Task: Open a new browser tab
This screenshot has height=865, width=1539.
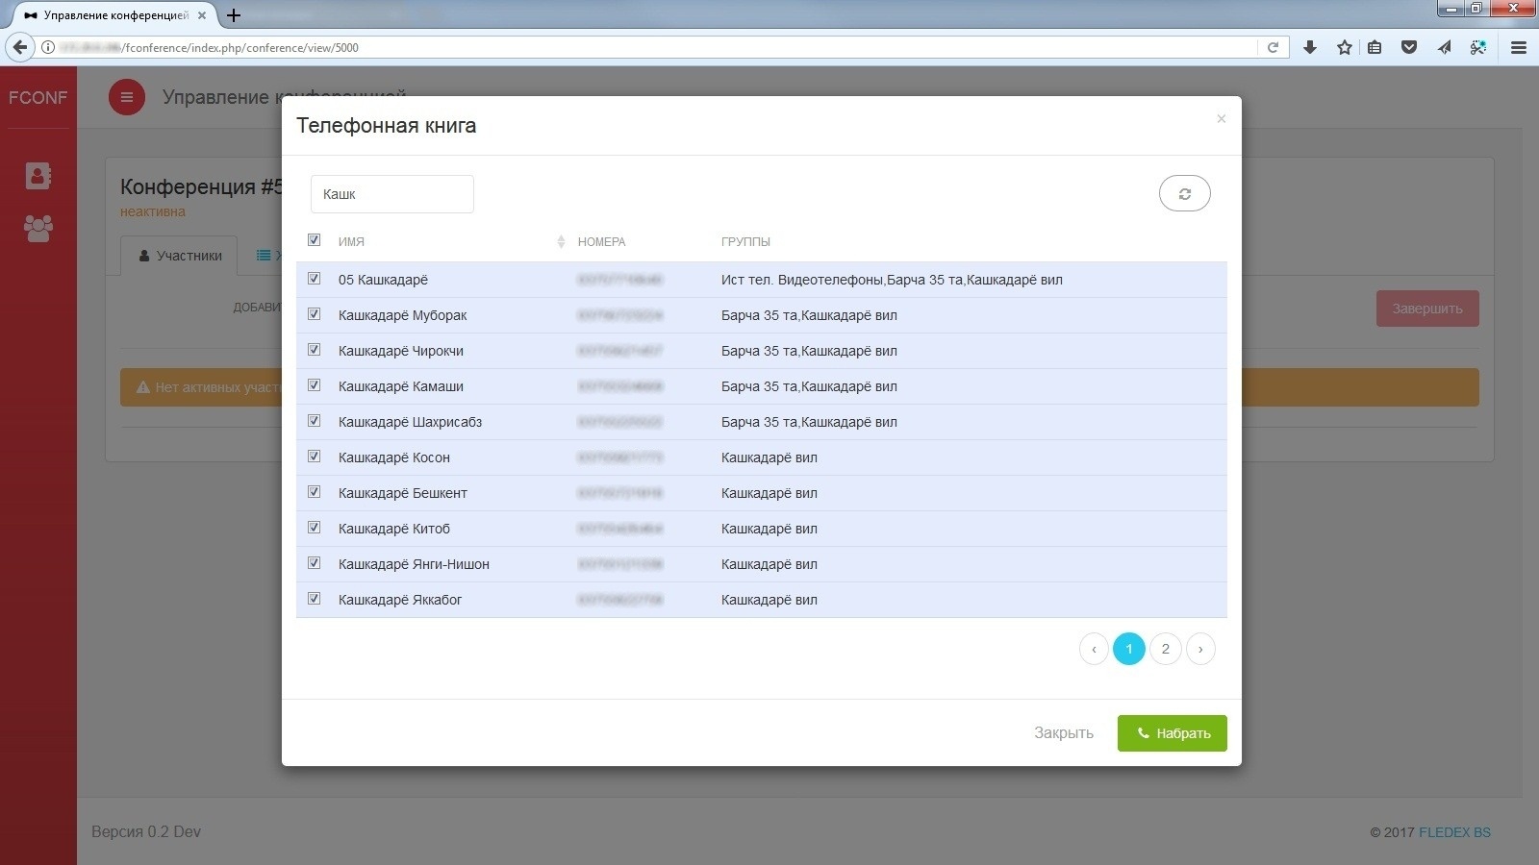Action: click(234, 15)
